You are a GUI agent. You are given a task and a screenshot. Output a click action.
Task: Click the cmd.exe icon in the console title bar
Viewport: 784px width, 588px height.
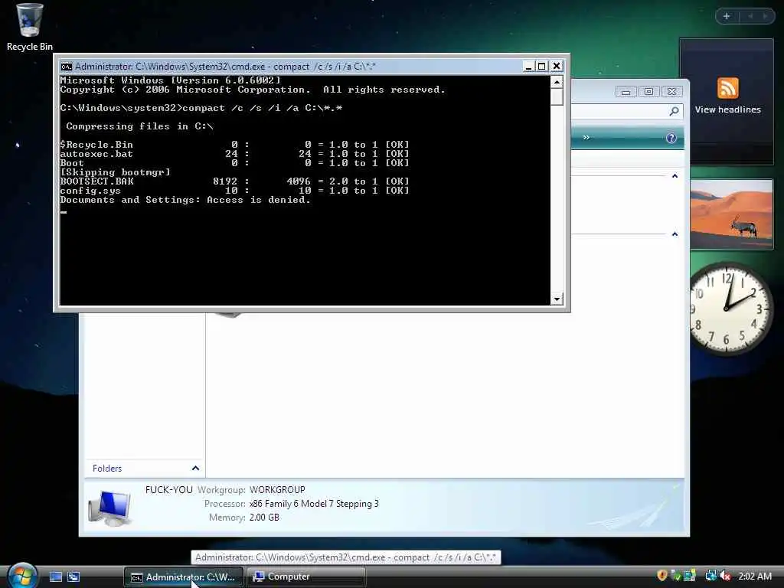(x=66, y=67)
